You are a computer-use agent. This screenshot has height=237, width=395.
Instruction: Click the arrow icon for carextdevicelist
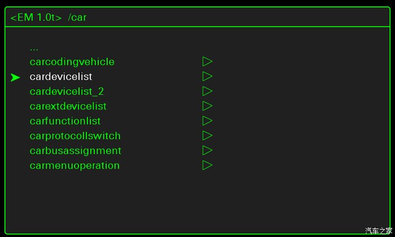click(207, 106)
